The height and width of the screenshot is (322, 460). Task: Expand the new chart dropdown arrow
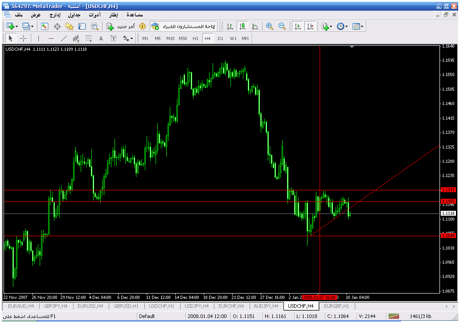pyautogui.click(x=16, y=27)
